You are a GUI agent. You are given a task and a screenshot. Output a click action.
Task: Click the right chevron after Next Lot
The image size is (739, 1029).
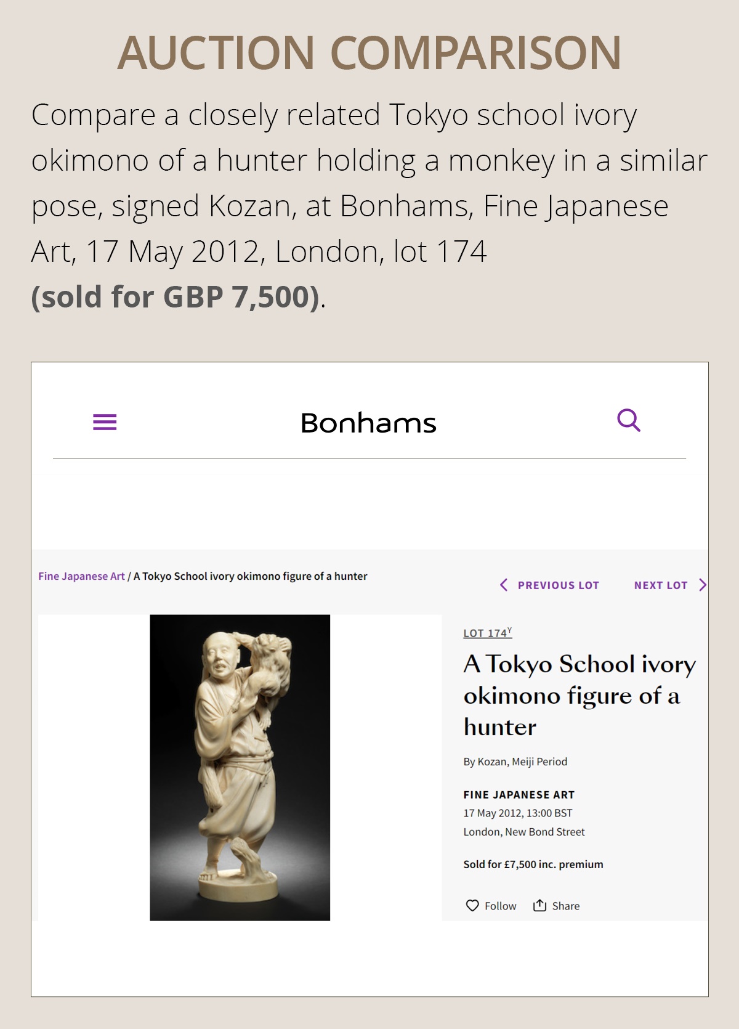[x=703, y=585]
